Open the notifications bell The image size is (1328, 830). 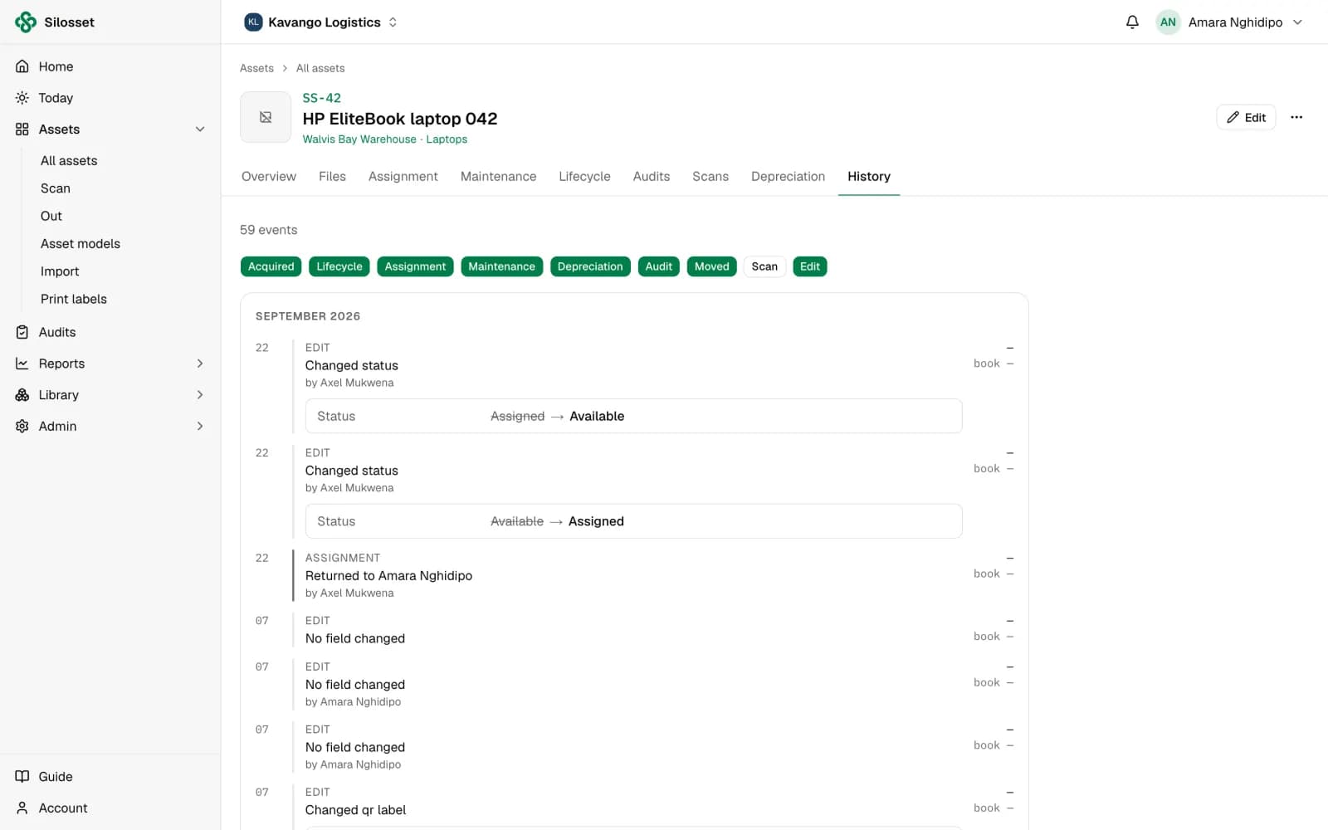click(x=1132, y=22)
